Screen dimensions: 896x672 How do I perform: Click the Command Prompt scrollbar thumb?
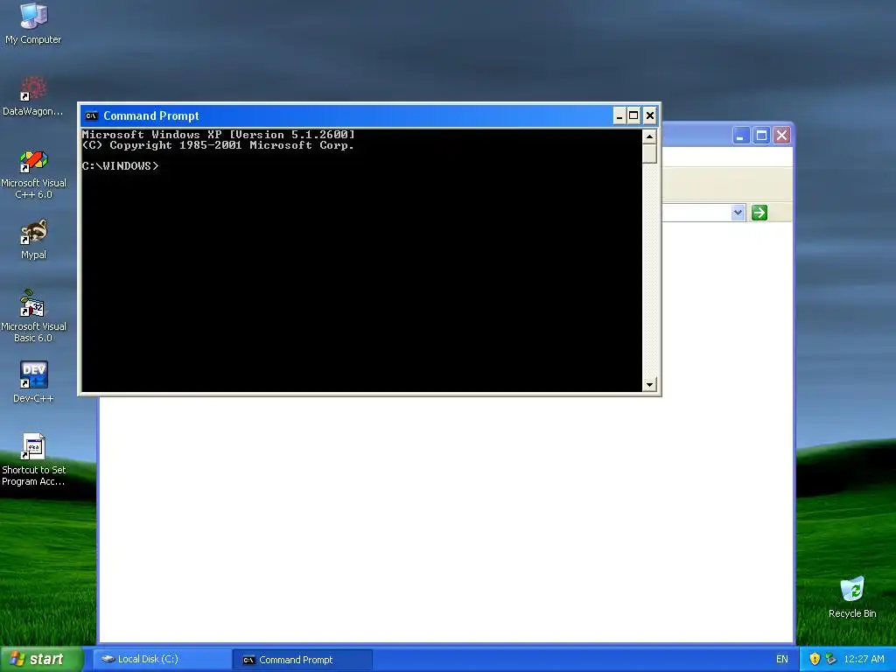click(x=649, y=153)
